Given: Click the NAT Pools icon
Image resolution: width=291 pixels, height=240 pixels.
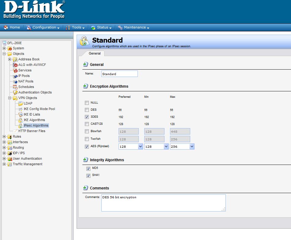Looking at the screenshot, I should (15, 82).
